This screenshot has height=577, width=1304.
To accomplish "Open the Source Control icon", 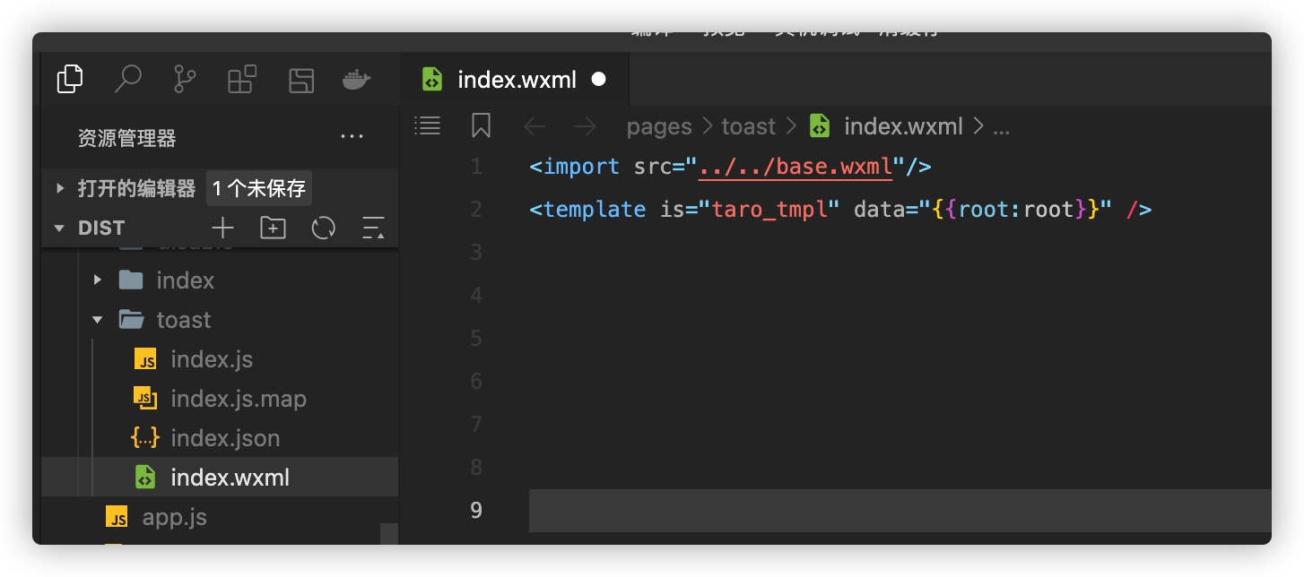I will 185,80.
